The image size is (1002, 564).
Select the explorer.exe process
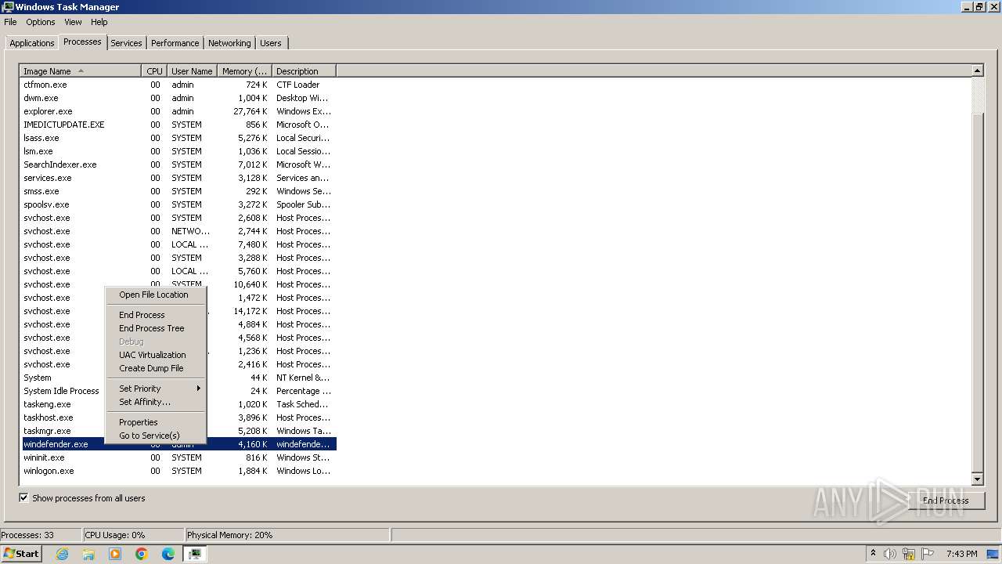coord(178,111)
